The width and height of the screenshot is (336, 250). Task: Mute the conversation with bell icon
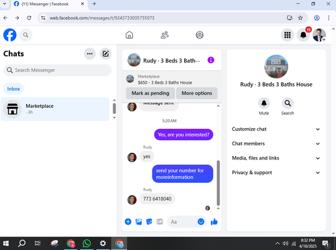(264, 103)
